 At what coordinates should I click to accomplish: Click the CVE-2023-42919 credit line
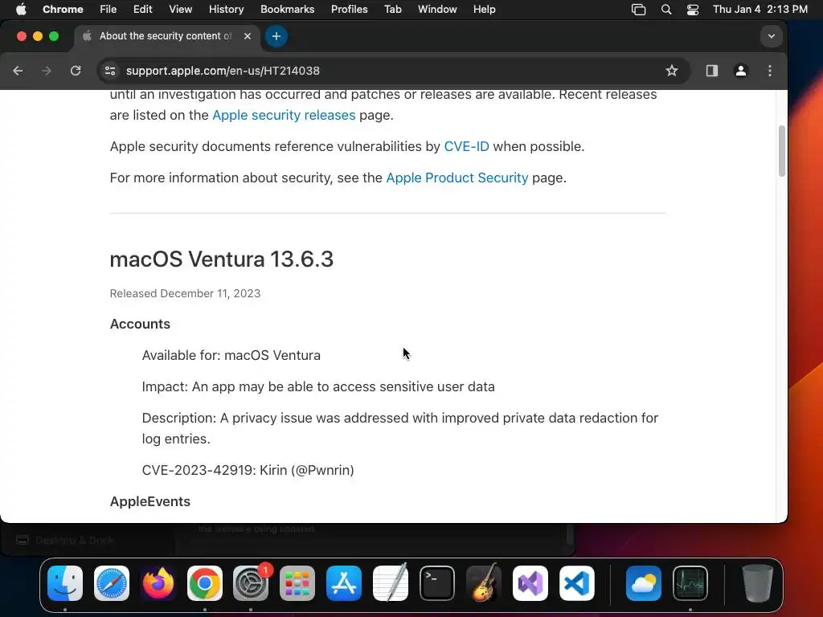tap(248, 470)
